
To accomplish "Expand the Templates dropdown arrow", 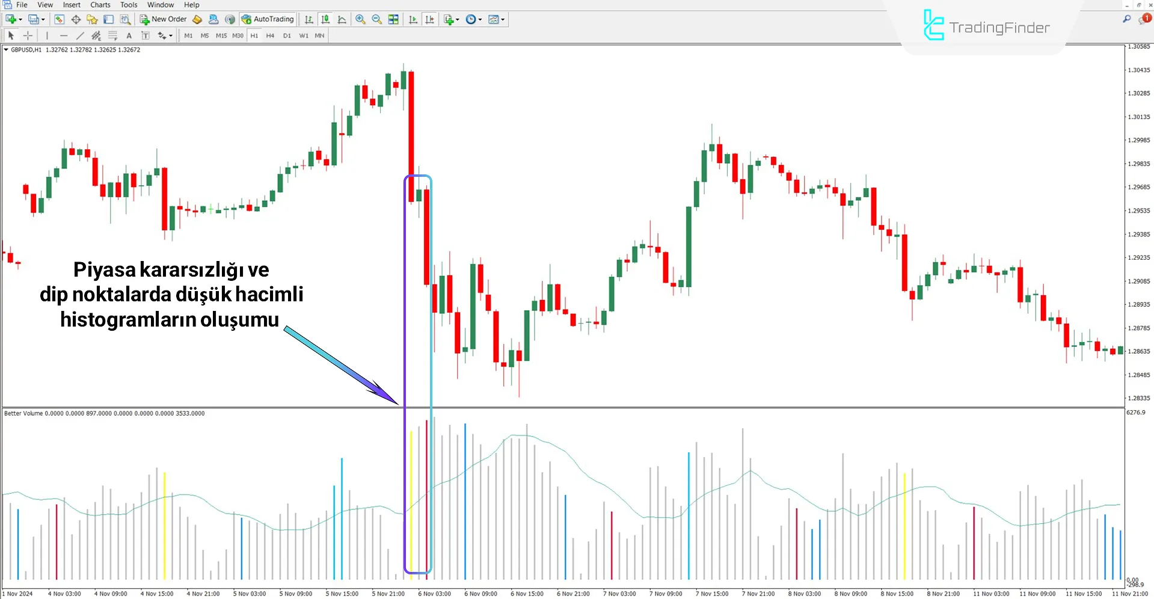I will click(x=503, y=19).
